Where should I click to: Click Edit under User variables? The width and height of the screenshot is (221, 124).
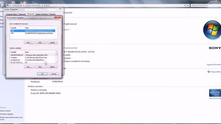tap(41, 43)
